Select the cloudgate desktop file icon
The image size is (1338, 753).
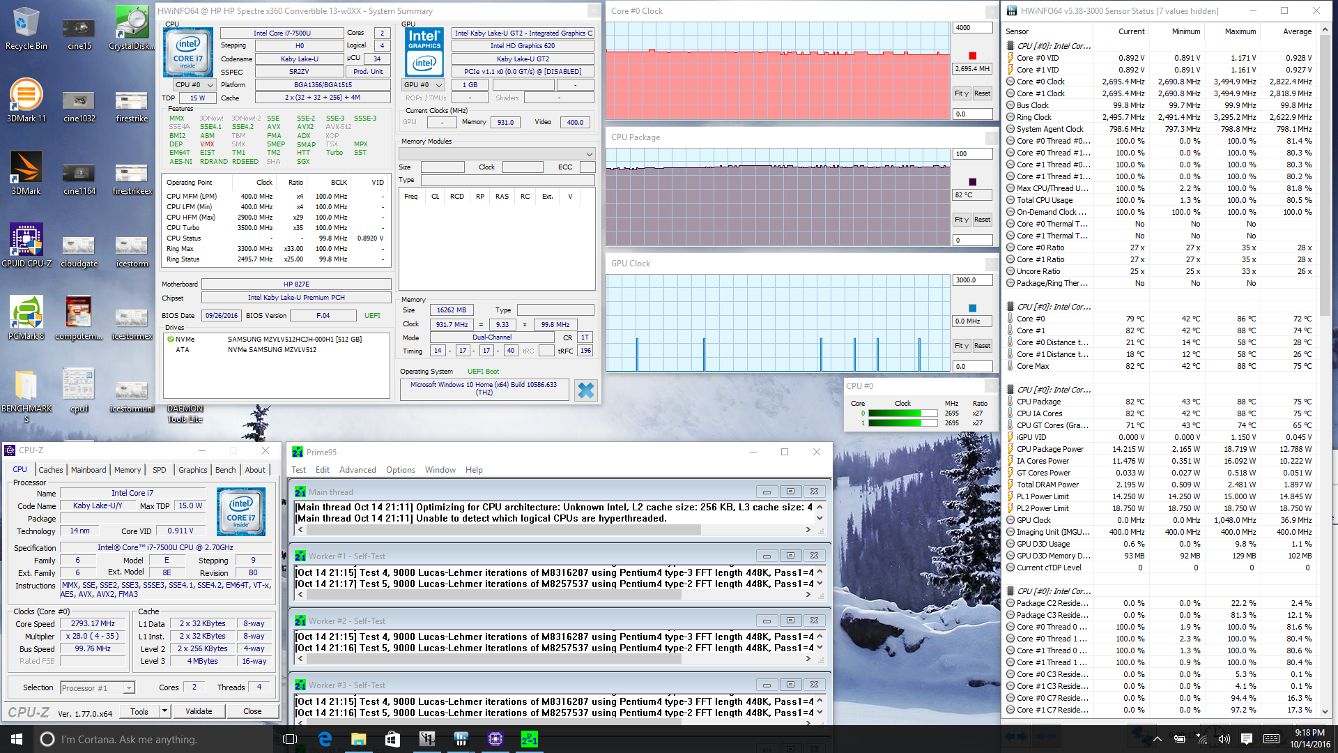pyautogui.click(x=79, y=251)
